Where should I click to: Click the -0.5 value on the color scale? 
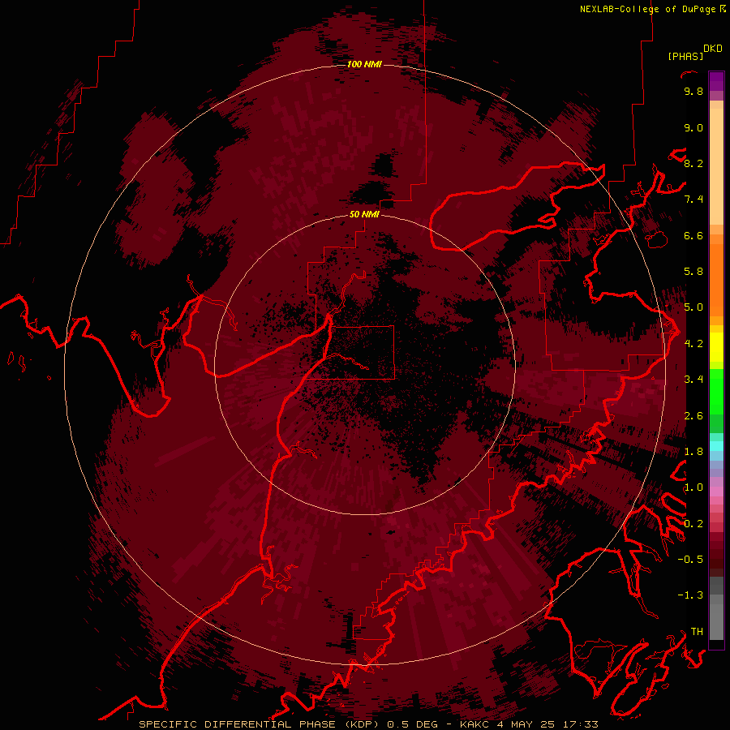coord(690,560)
